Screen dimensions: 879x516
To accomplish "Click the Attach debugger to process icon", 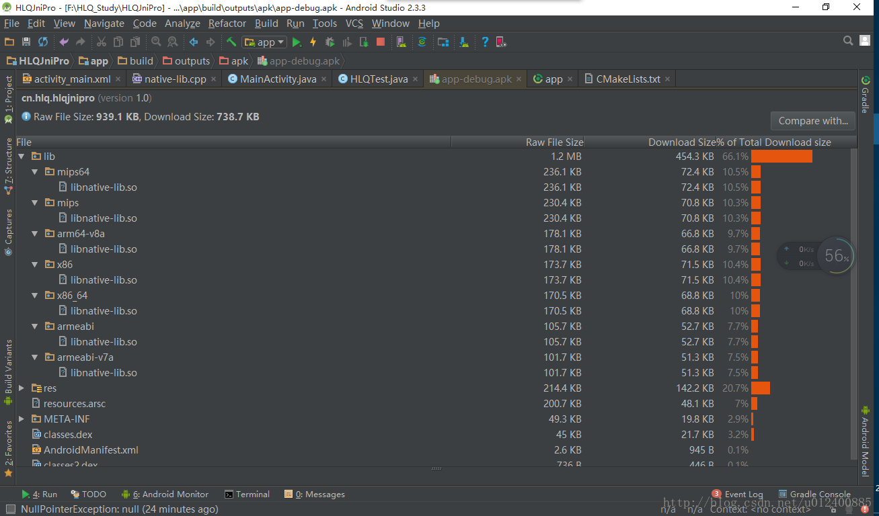I will pyautogui.click(x=364, y=42).
